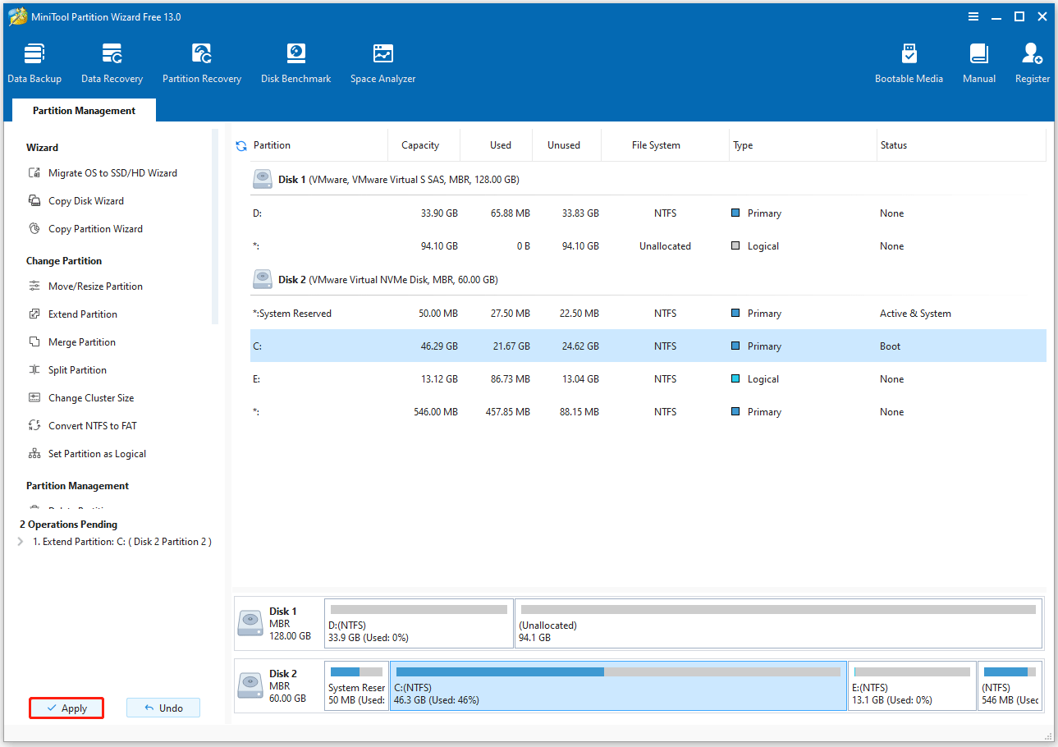Open the Manual
The height and width of the screenshot is (747, 1058).
point(978,62)
